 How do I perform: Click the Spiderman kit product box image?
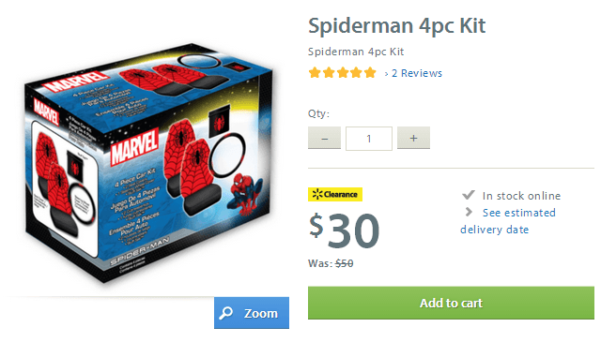148,163
